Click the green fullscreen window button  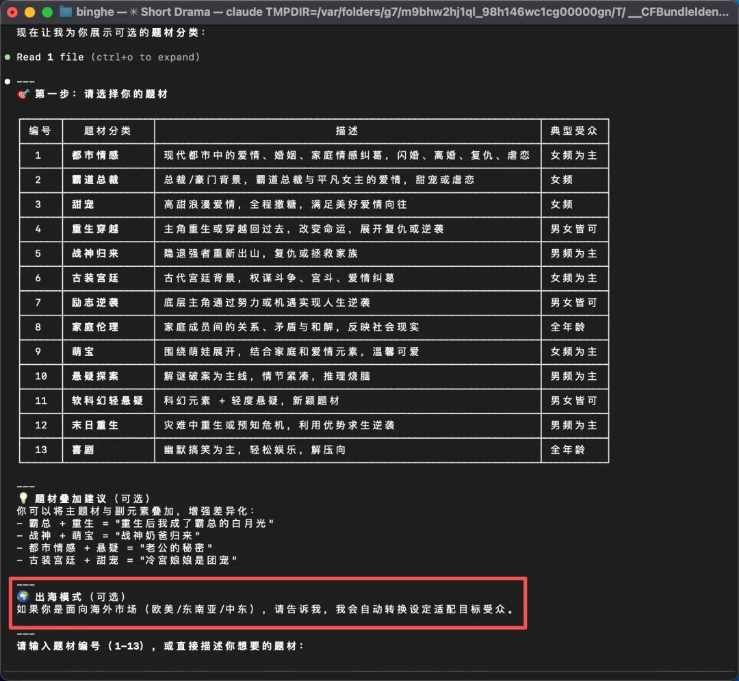point(47,12)
